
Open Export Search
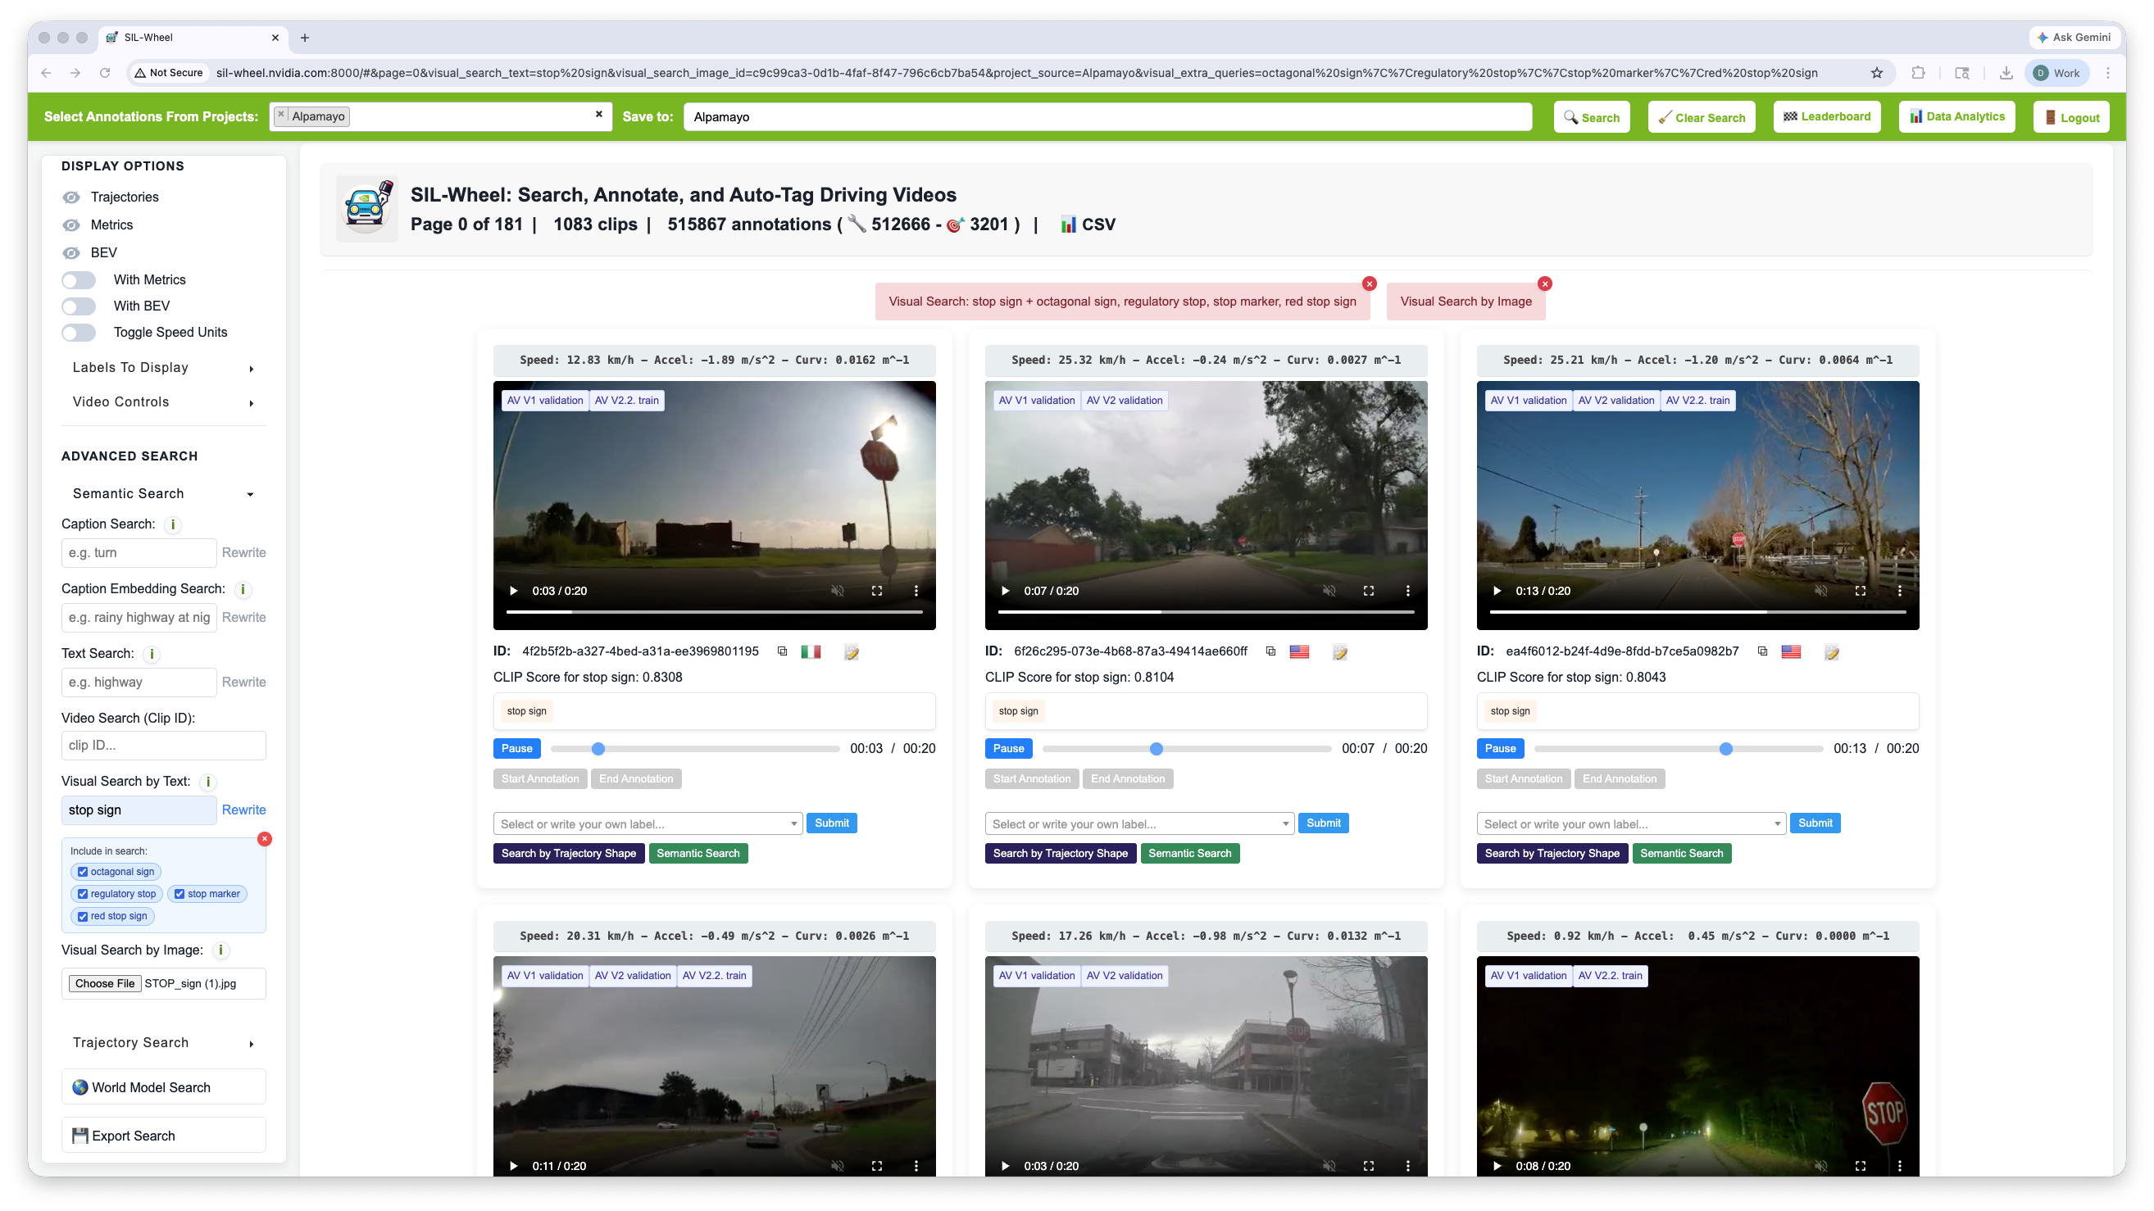[x=163, y=1136]
